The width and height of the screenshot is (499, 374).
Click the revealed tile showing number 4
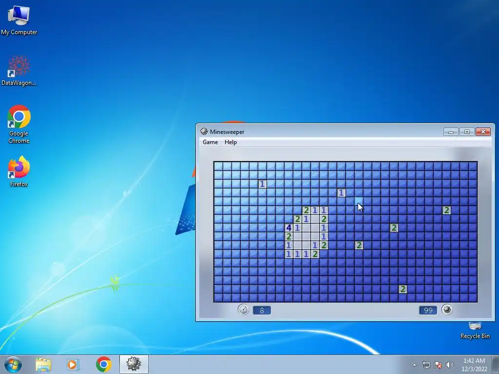[x=288, y=228]
